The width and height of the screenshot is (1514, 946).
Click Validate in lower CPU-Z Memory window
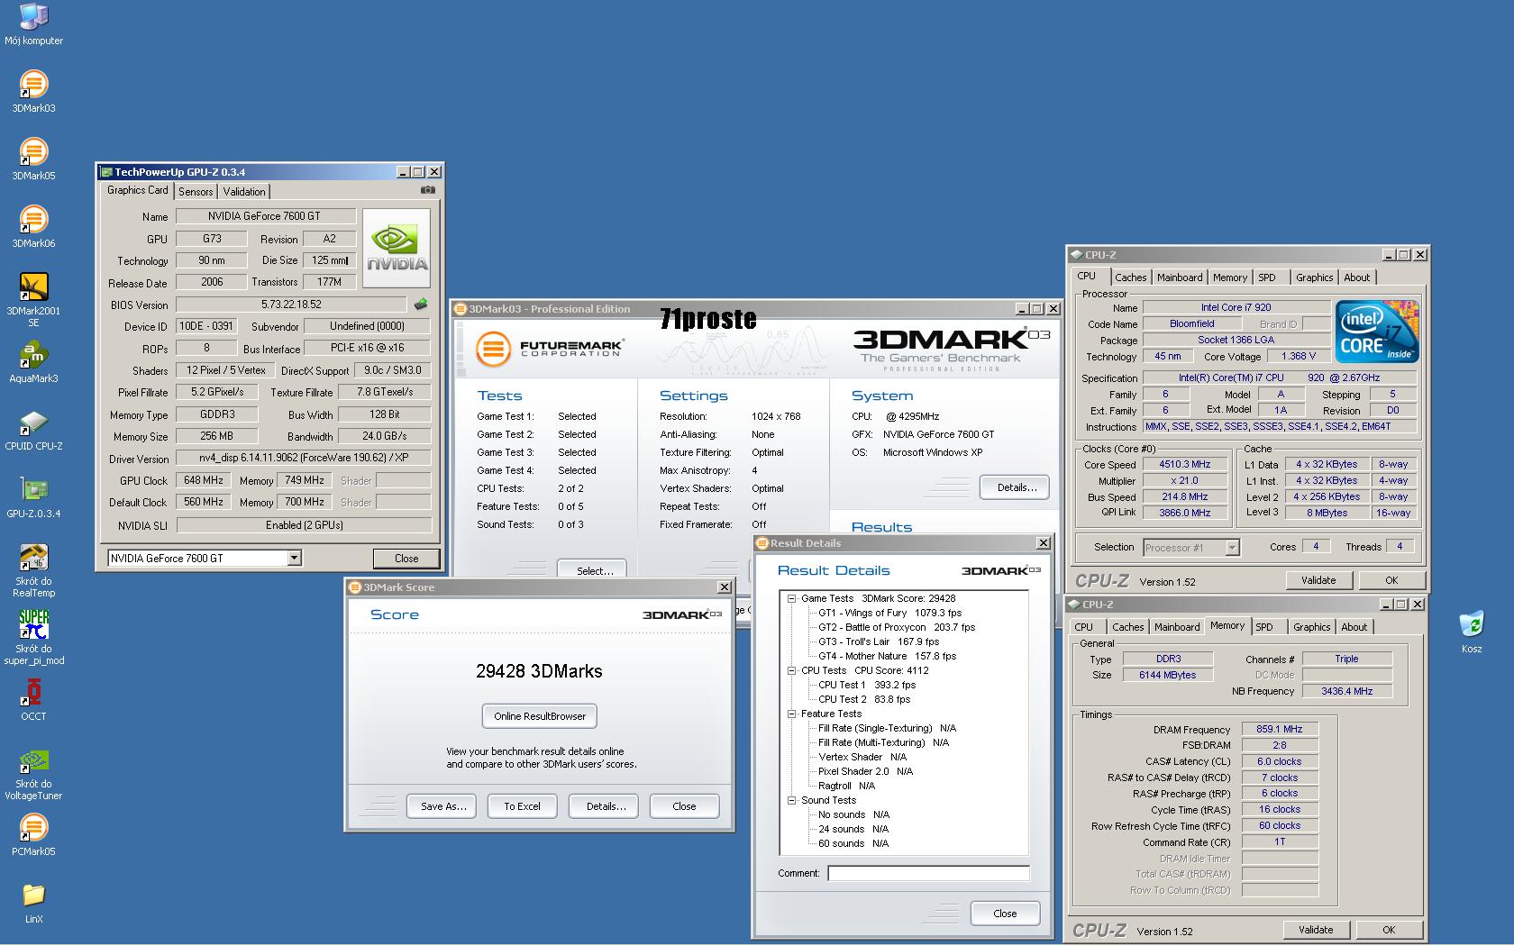click(x=1316, y=930)
